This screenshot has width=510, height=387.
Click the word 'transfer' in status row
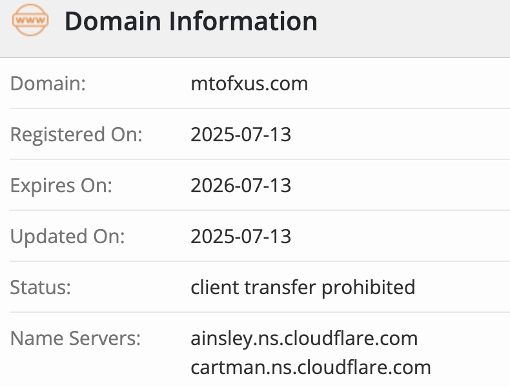280,287
